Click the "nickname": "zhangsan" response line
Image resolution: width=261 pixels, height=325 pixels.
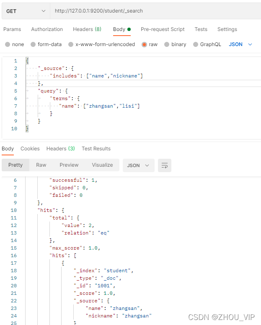pos(119,316)
